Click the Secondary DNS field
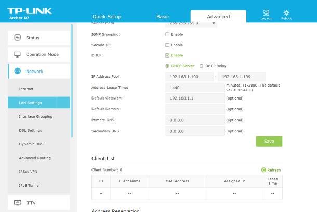 [x=195, y=131]
